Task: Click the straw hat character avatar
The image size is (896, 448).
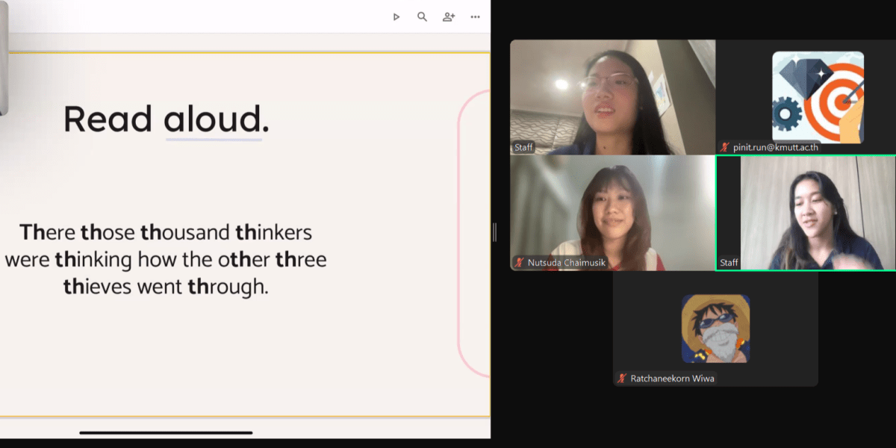Action: [715, 329]
